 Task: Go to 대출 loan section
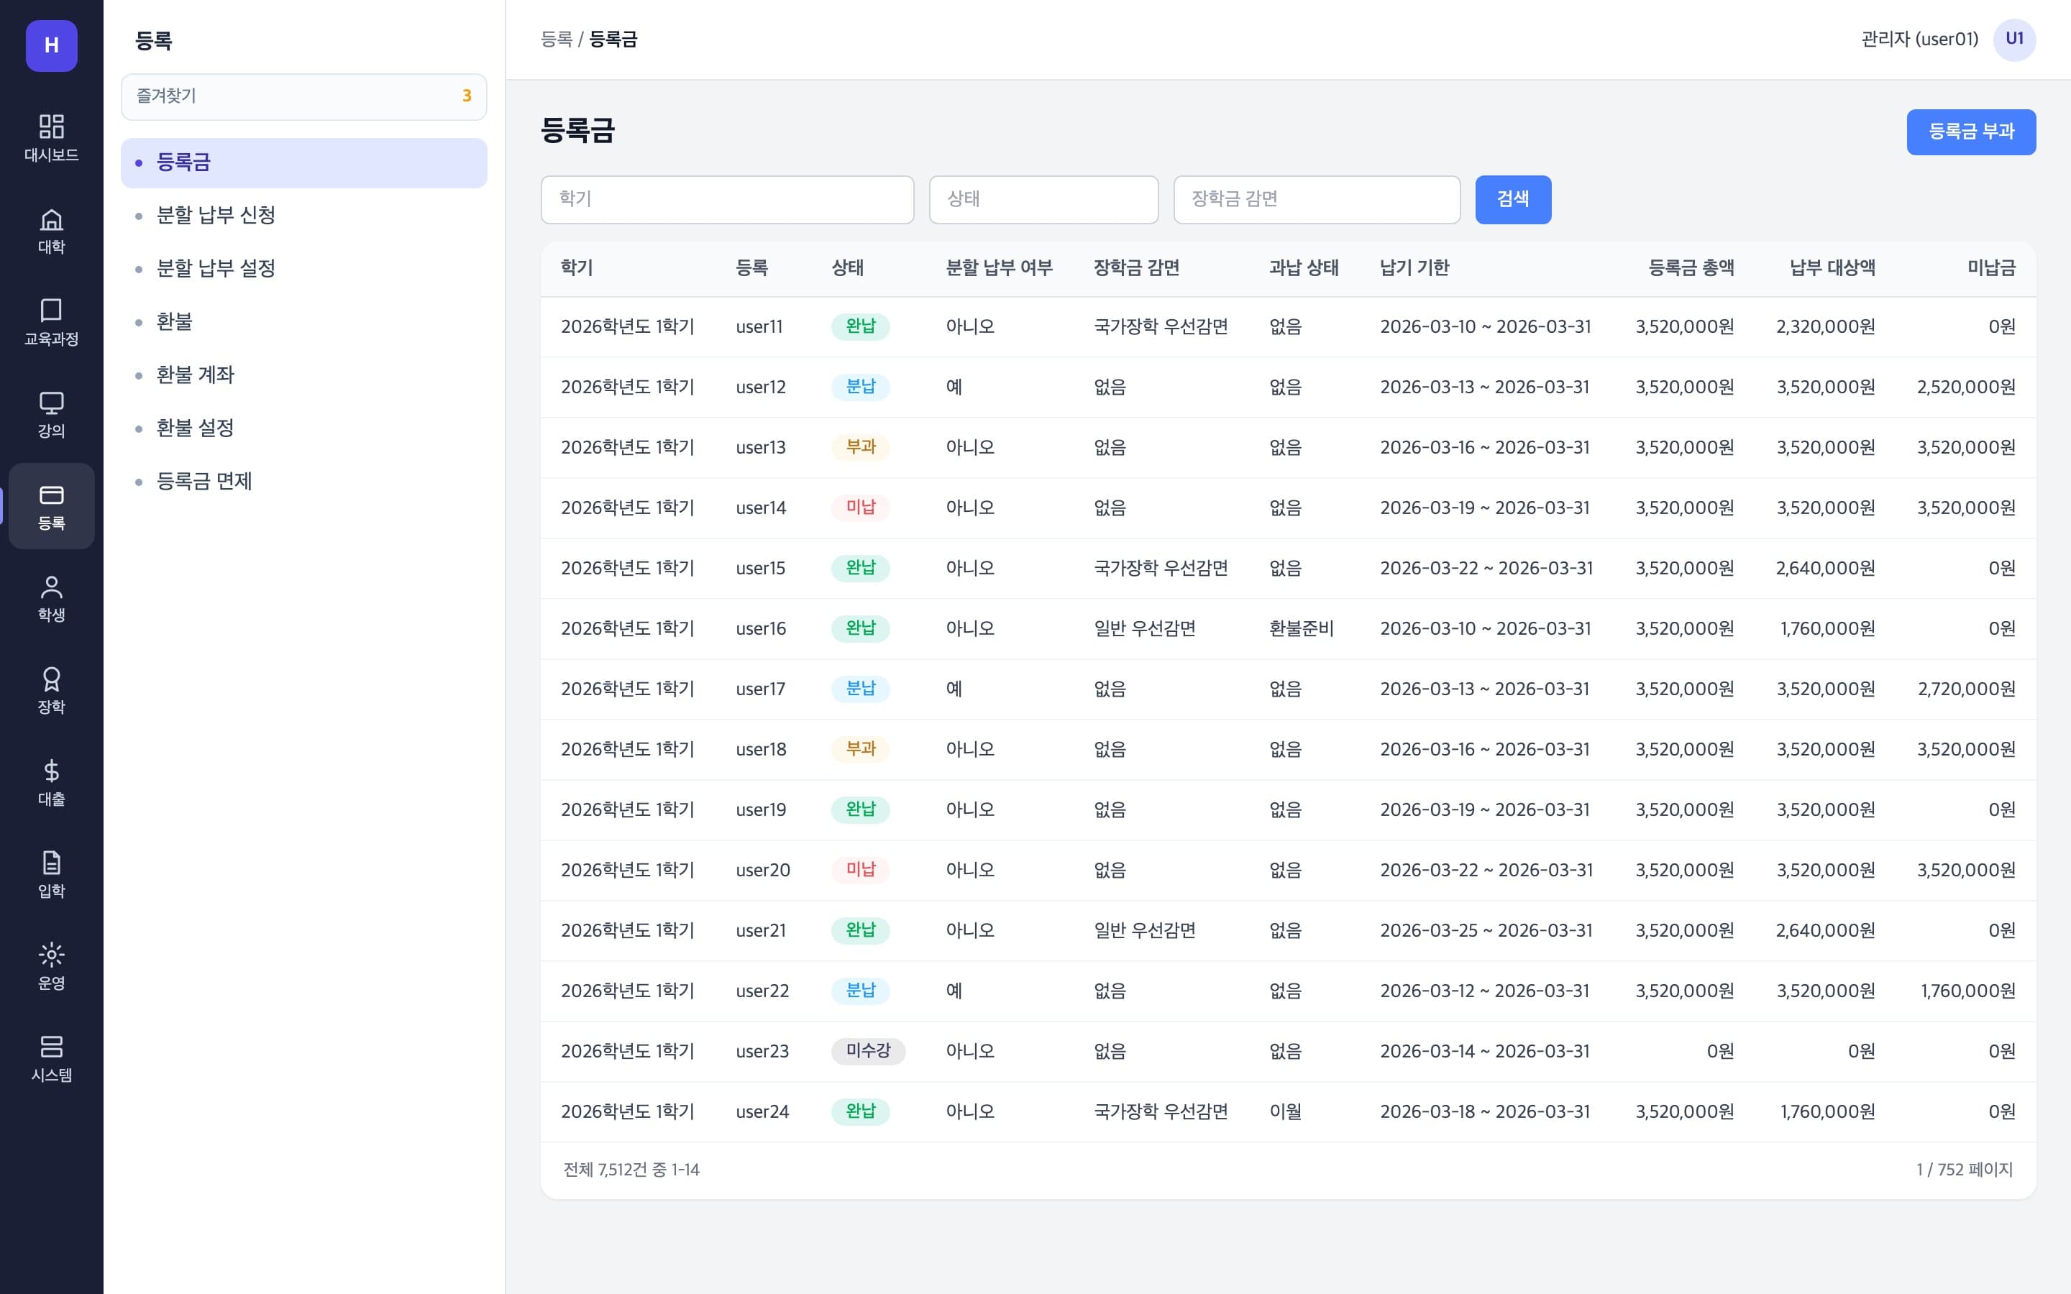51,782
